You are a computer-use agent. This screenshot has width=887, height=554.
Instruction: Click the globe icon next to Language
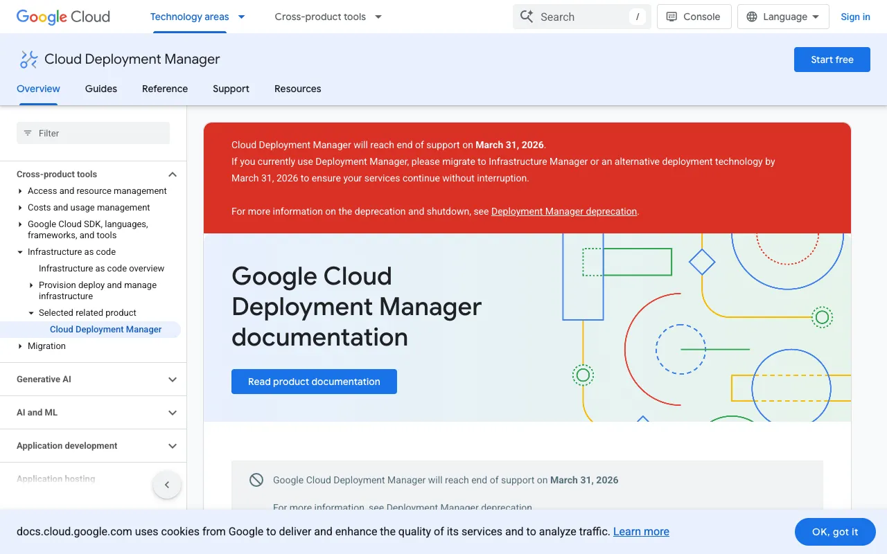click(752, 17)
